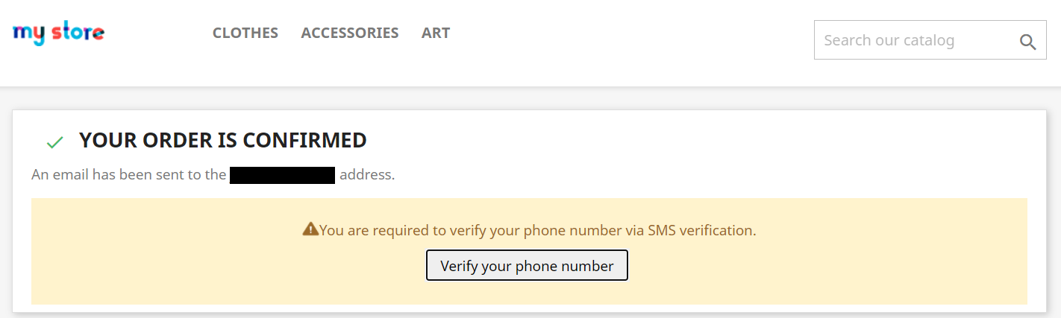1061x318 pixels.
Task: Click the magnifier search icon
Action: point(1027,42)
